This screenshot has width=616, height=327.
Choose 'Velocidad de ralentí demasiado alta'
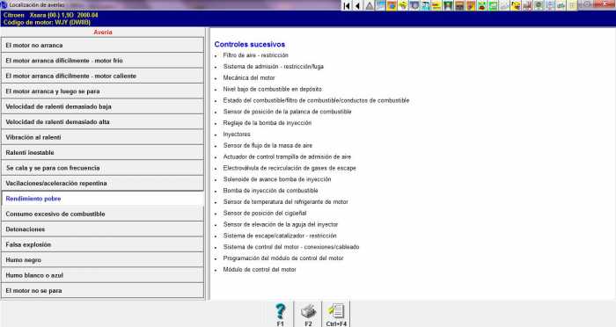[103, 122]
